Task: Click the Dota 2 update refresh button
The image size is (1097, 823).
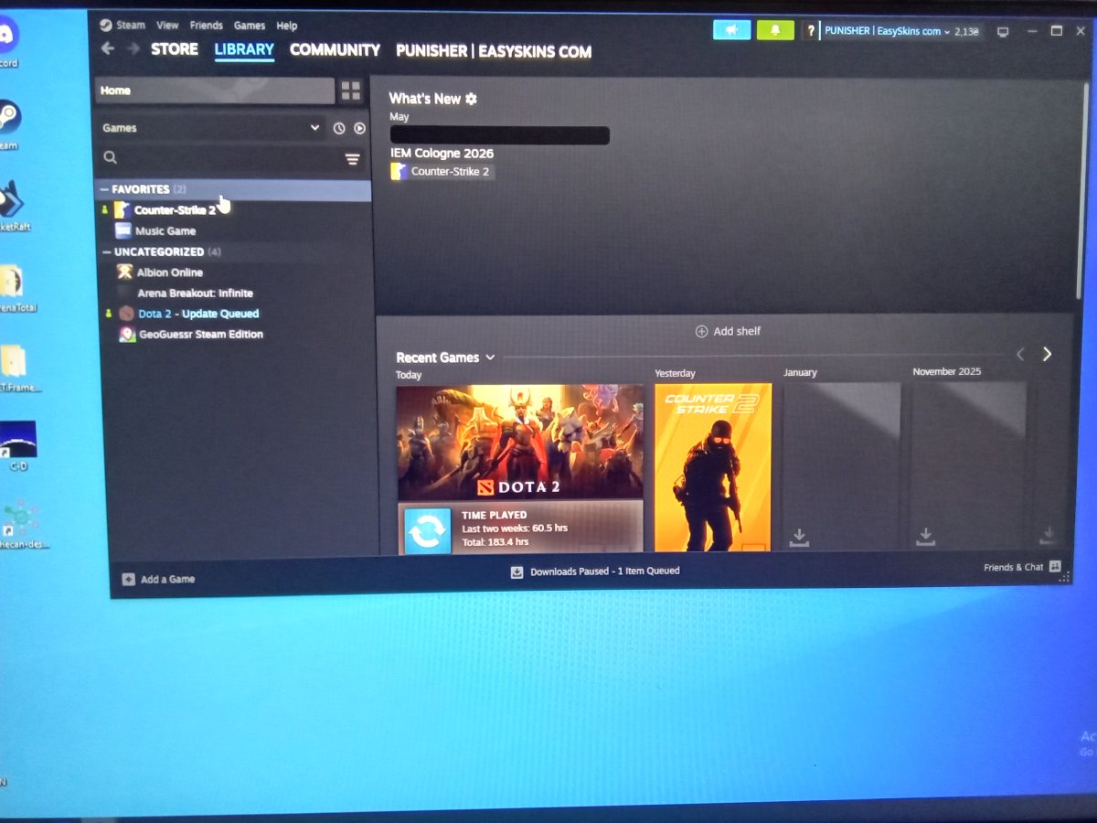Action: (x=427, y=531)
